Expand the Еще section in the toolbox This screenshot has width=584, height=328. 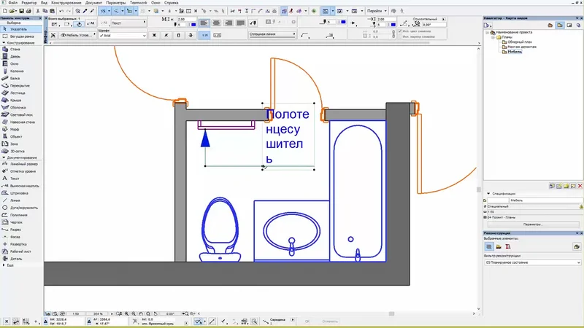[4, 265]
